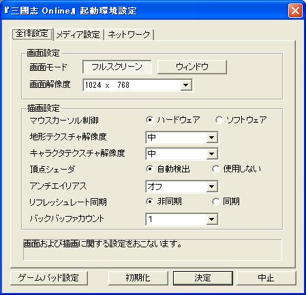This screenshot has width=306, height=295.
Task: Confirm settings with 決定 button
Action: (x=203, y=278)
